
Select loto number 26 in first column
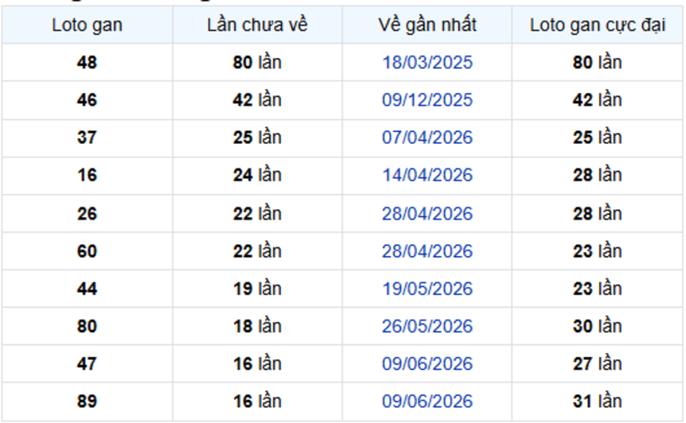point(87,214)
